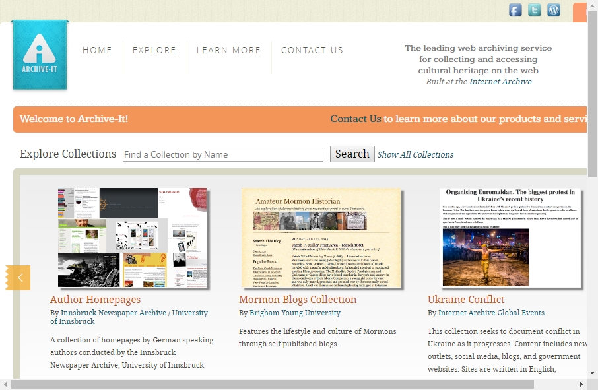The image size is (598, 390).
Task: Click the orange tab at top right
Action: (x=580, y=12)
